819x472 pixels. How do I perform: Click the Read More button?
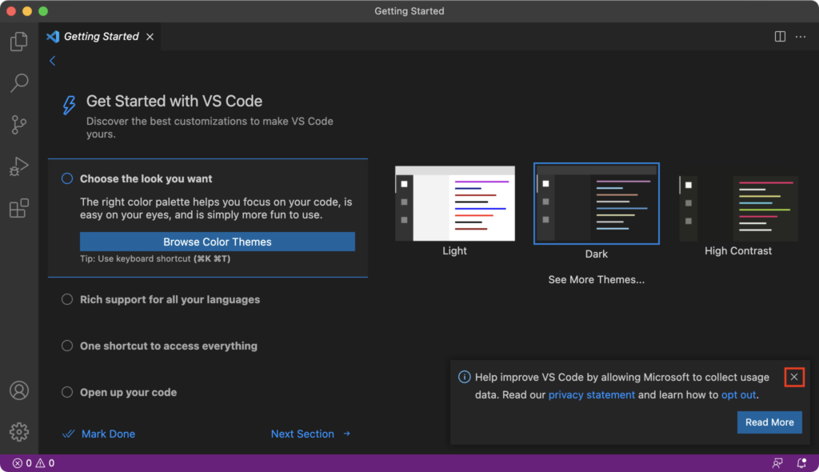[769, 422]
